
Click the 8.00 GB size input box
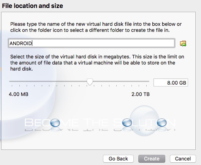[x=171, y=83]
